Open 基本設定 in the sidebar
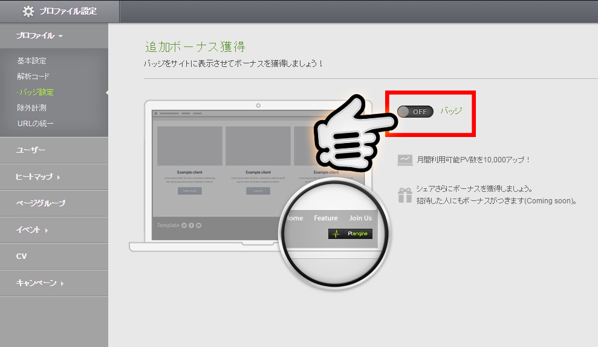This screenshot has width=598, height=347. point(31,61)
